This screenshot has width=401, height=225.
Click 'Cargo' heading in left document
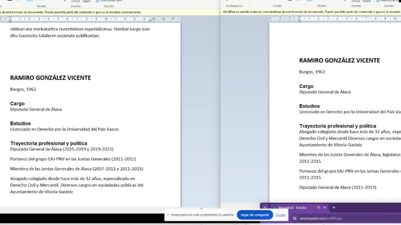pyautogui.click(x=17, y=104)
